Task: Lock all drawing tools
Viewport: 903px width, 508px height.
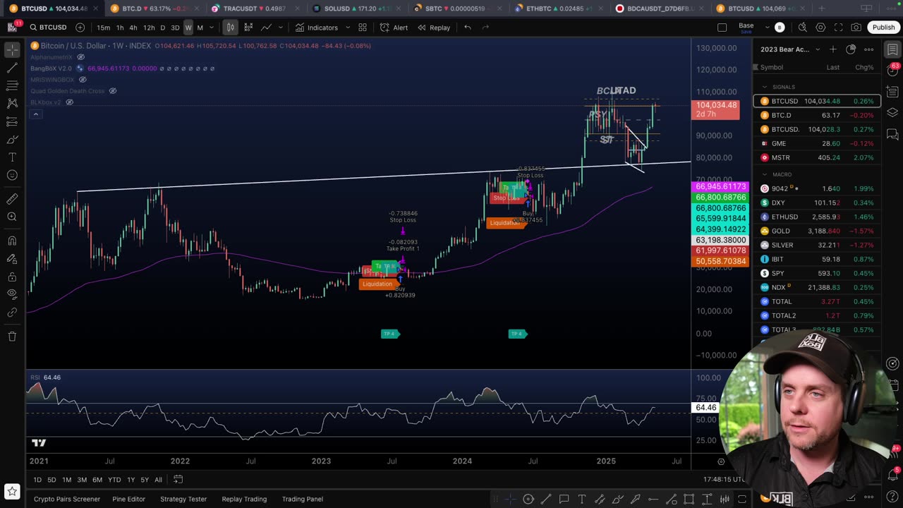Action: click(x=12, y=277)
